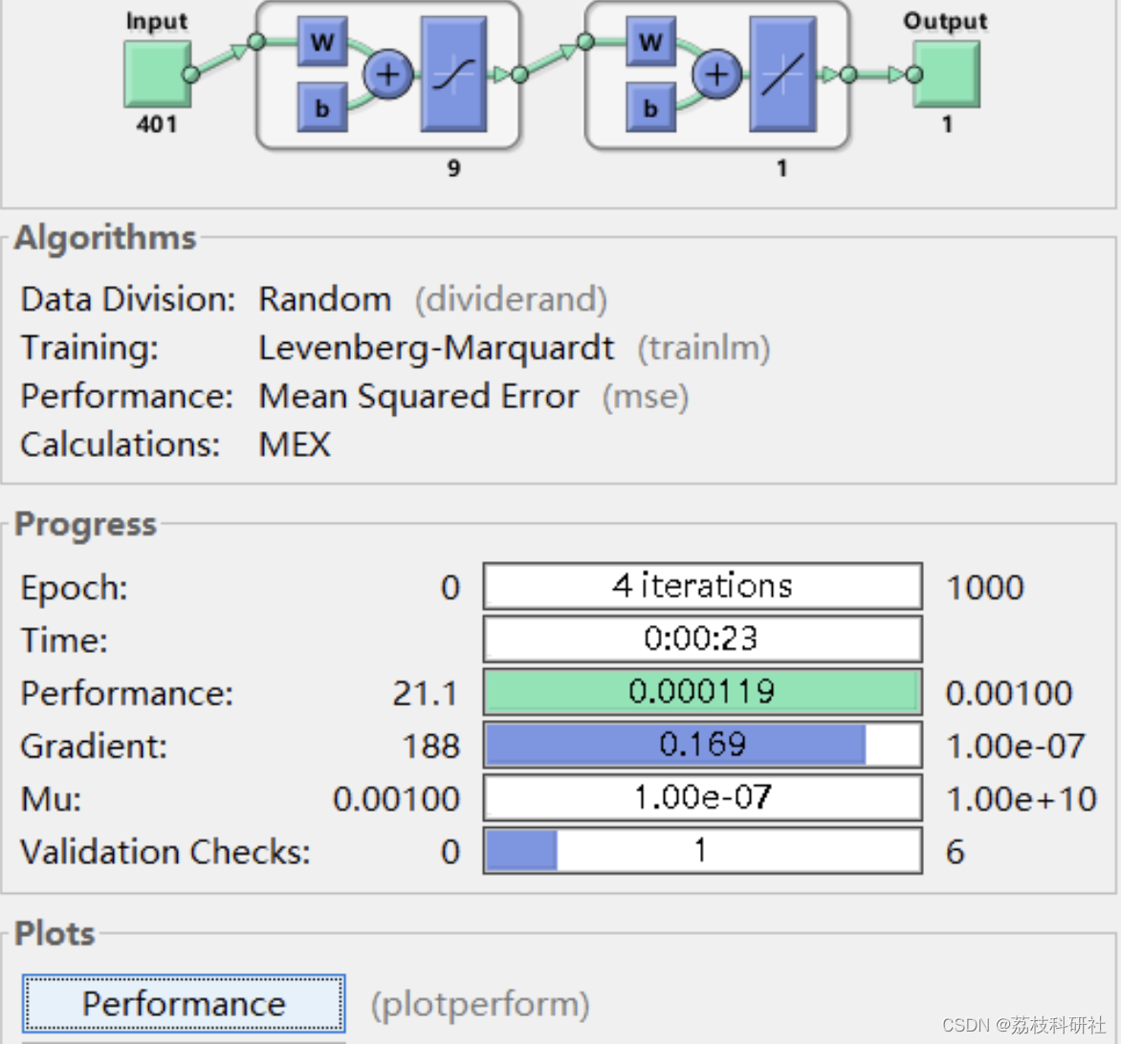Click the (mse) function text
This screenshot has width=1121, height=1044.
click(646, 398)
